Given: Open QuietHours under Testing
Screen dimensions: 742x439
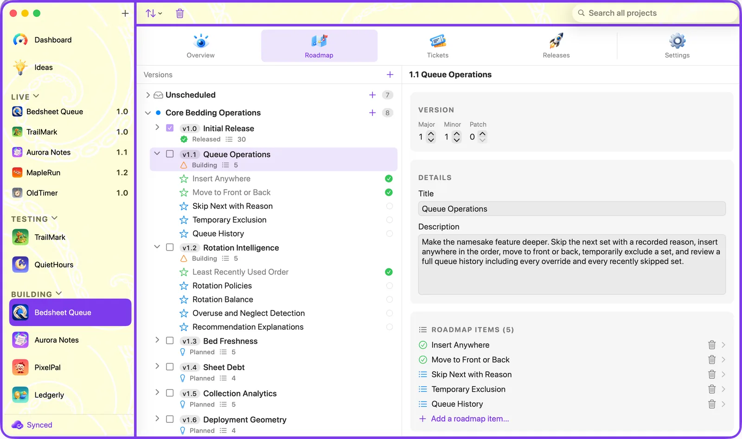Looking at the screenshot, I should click(70, 264).
